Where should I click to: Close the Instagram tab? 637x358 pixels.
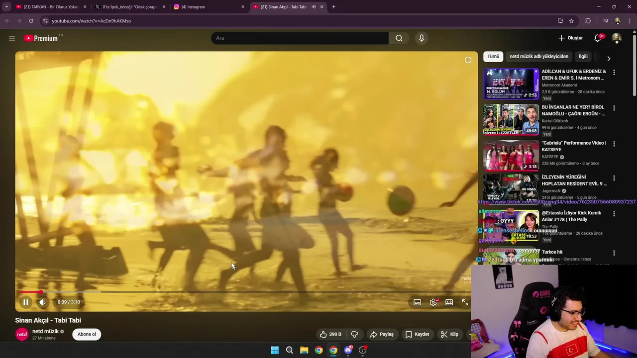(243, 7)
